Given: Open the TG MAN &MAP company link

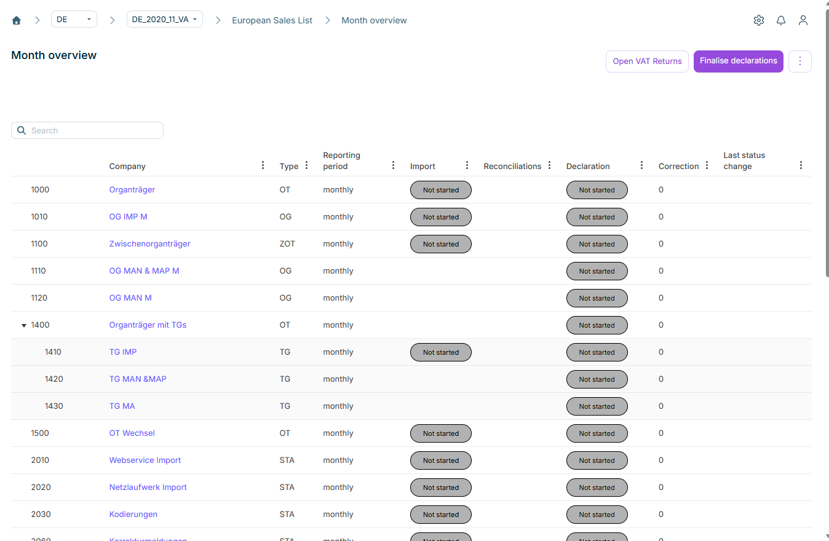Looking at the screenshot, I should click(x=138, y=379).
